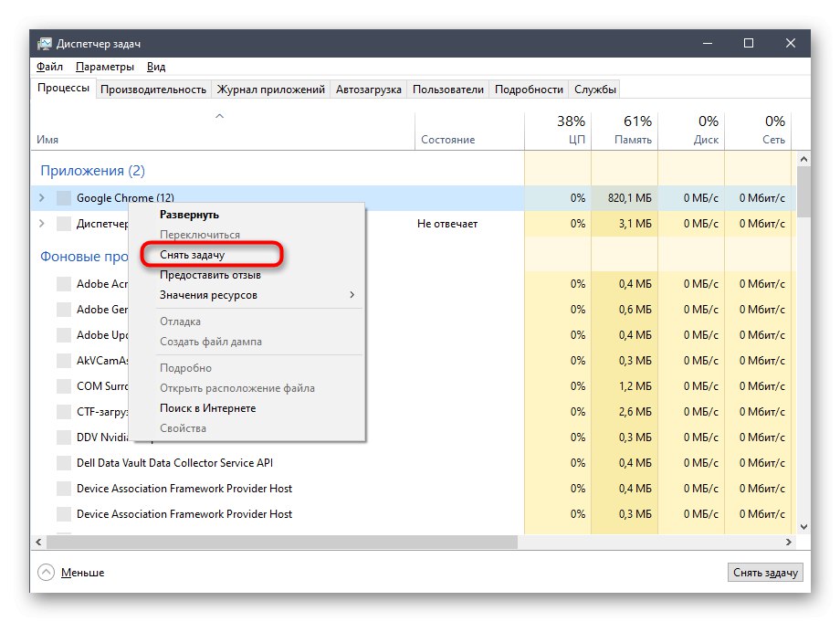Switch to the Производительность tab

153,90
